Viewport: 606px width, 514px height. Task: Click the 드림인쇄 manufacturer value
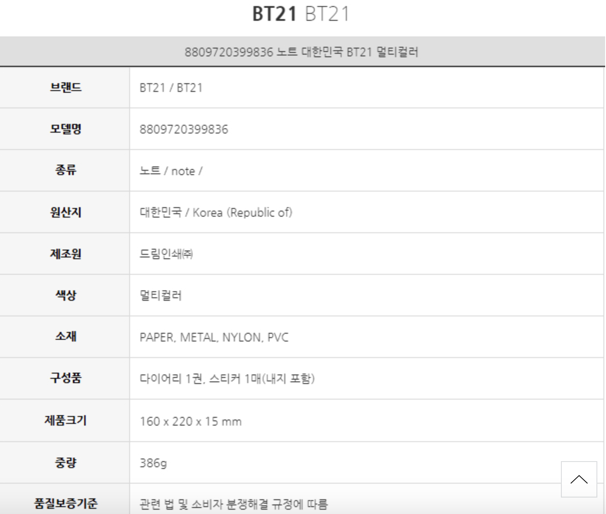(166, 254)
